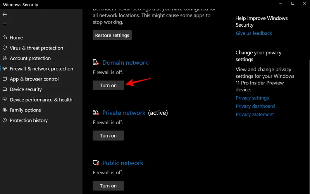Click the Account protection person icon
The image size is (310, 194).
pos(5,58)
